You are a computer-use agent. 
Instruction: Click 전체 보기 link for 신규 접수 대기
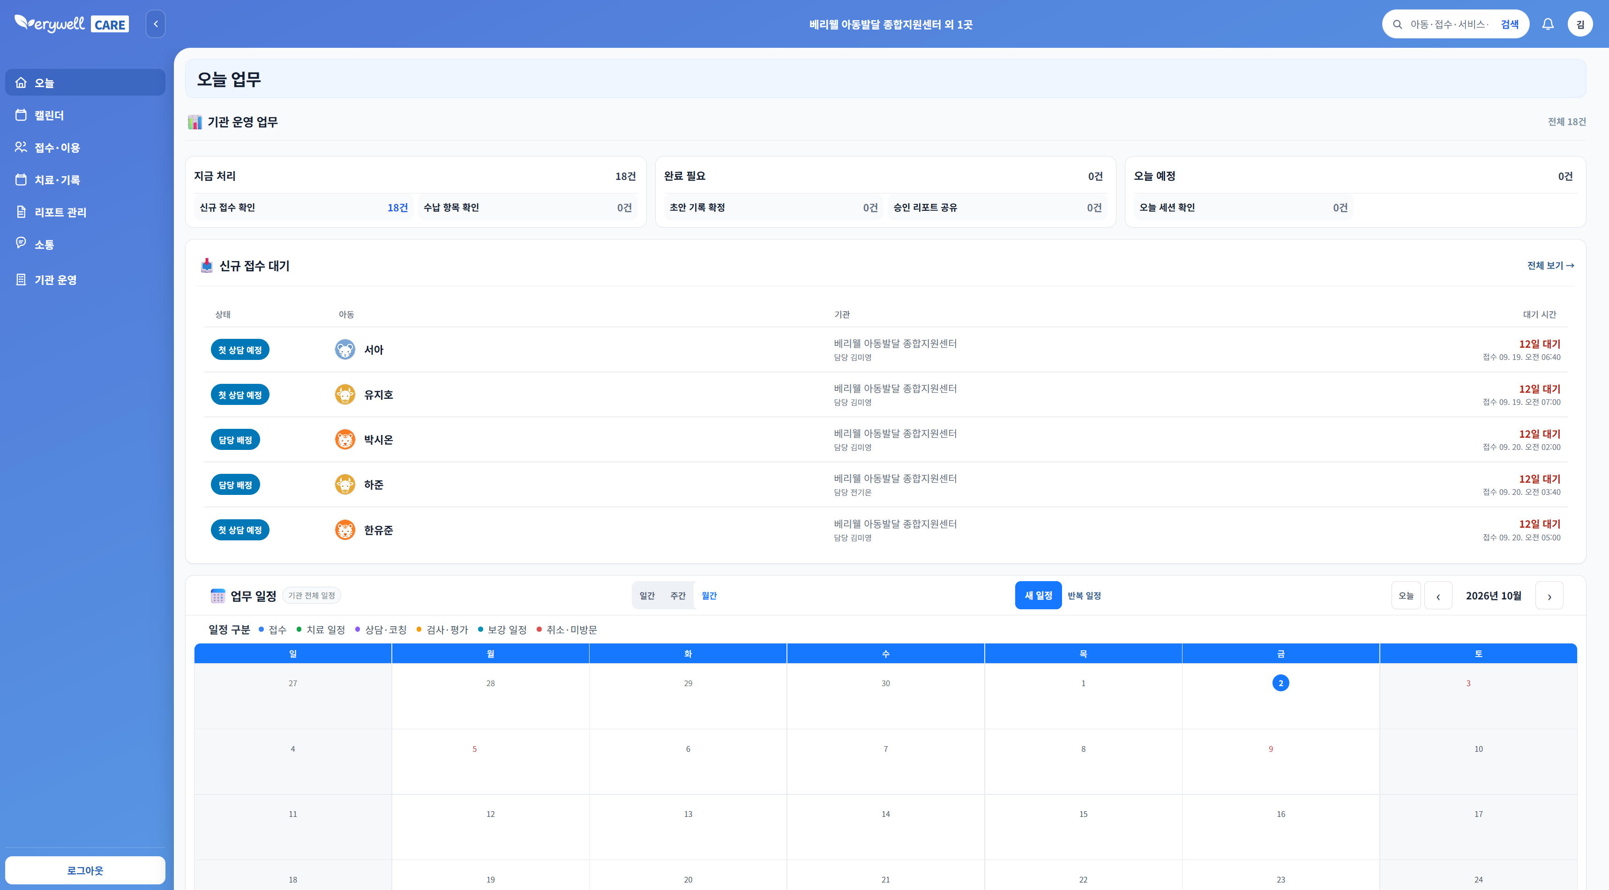click(x=1550, y=265)
